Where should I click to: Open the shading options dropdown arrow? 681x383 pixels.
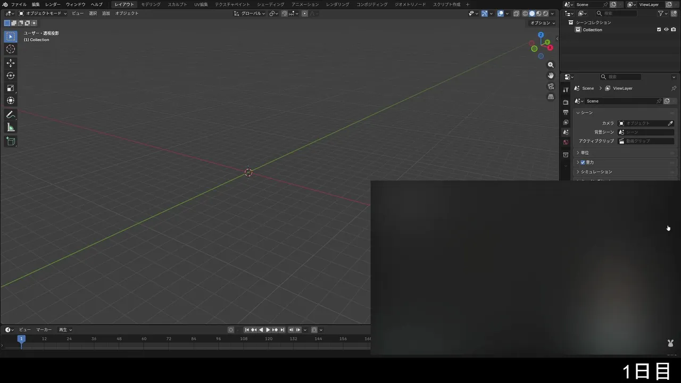tap(552, 13)
